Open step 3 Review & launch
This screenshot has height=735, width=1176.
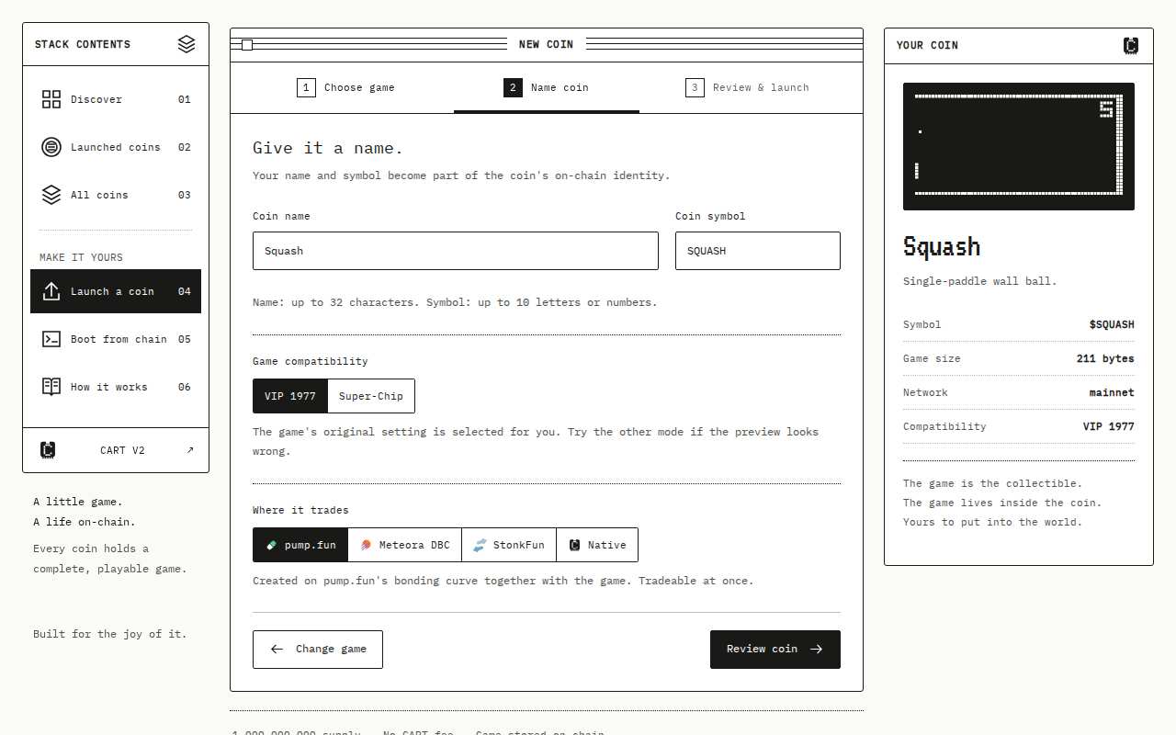coord(747,87)
